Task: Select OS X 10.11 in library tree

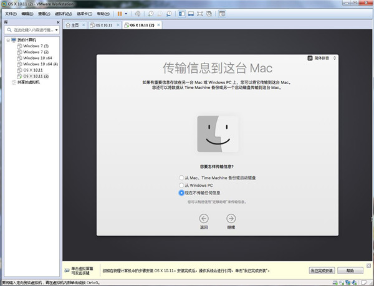Action: pos(33,70)
